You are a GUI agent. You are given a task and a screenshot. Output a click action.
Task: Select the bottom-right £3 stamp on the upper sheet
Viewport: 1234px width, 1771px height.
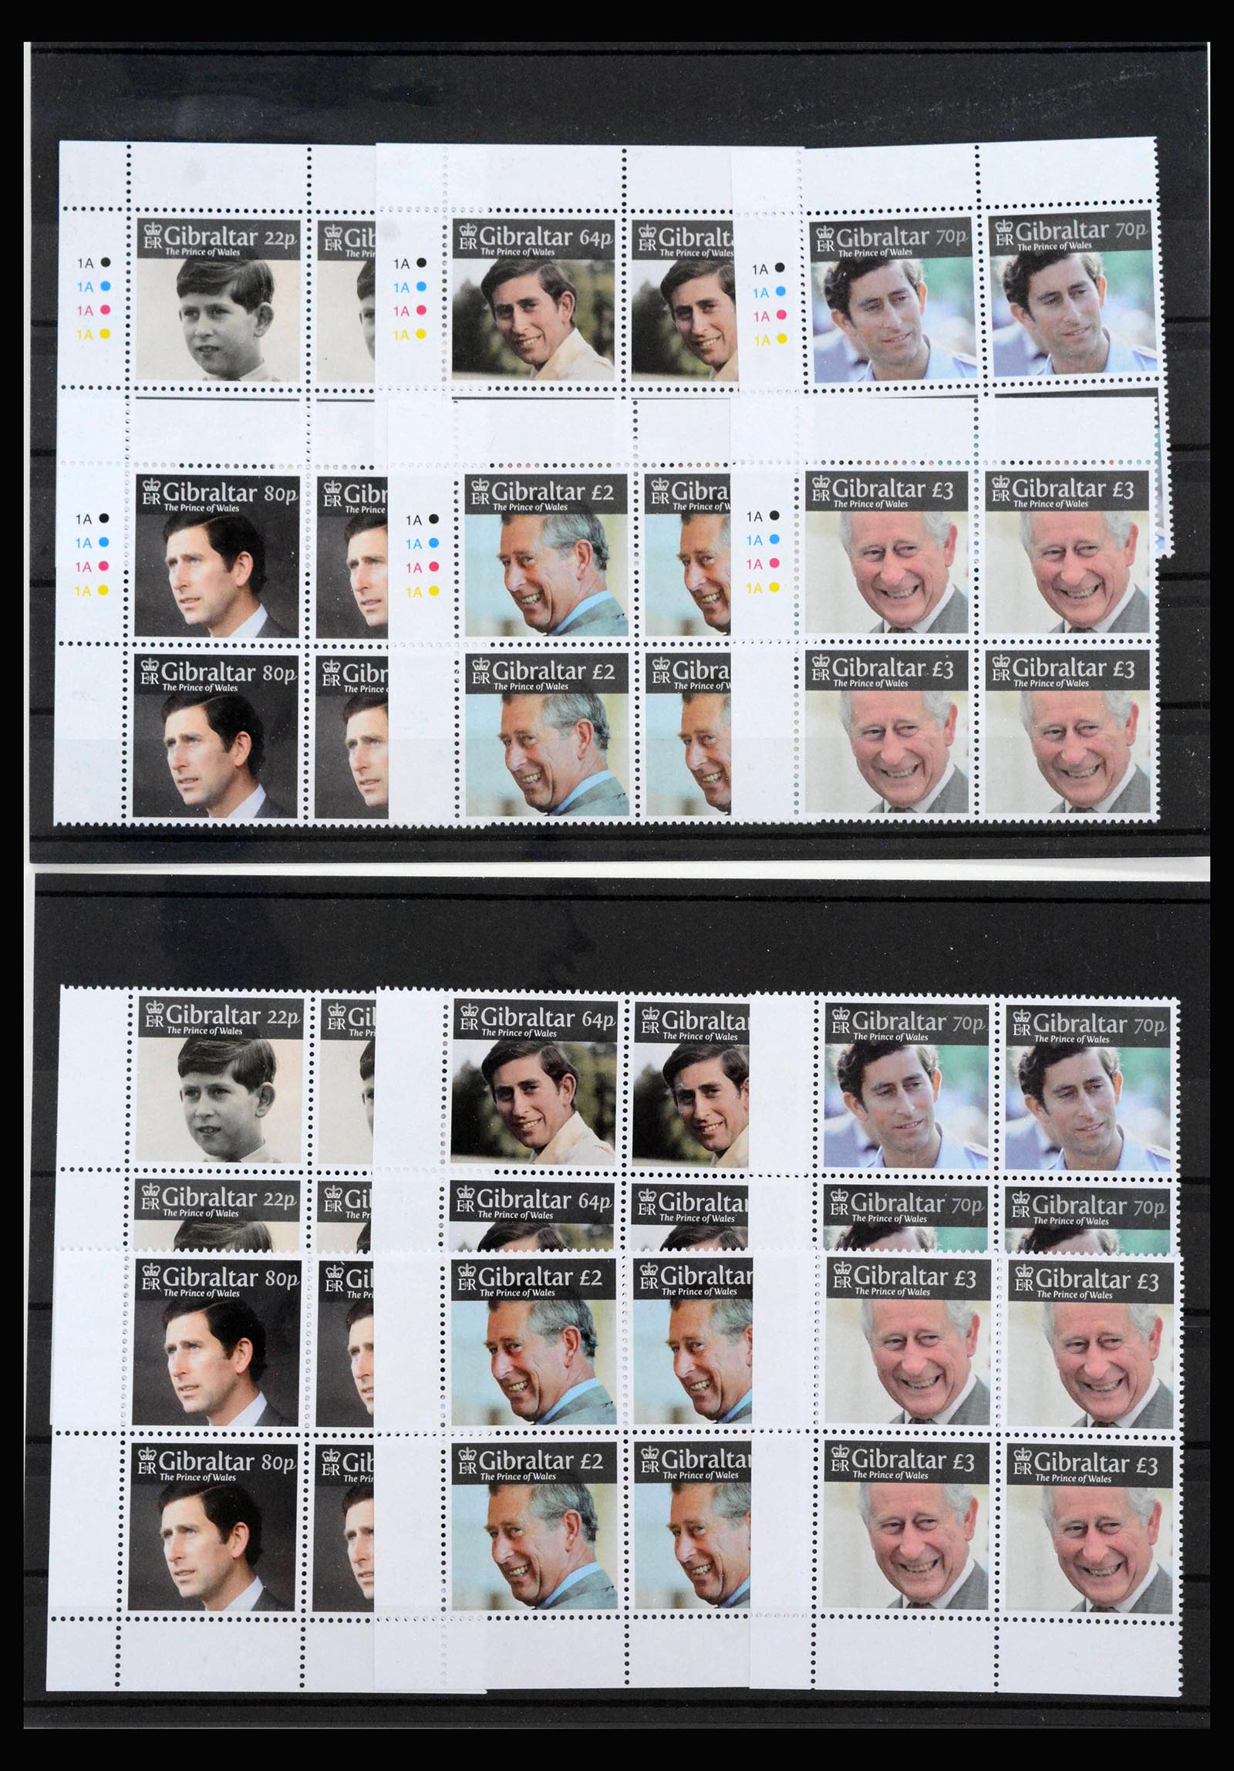[1067, 730]
